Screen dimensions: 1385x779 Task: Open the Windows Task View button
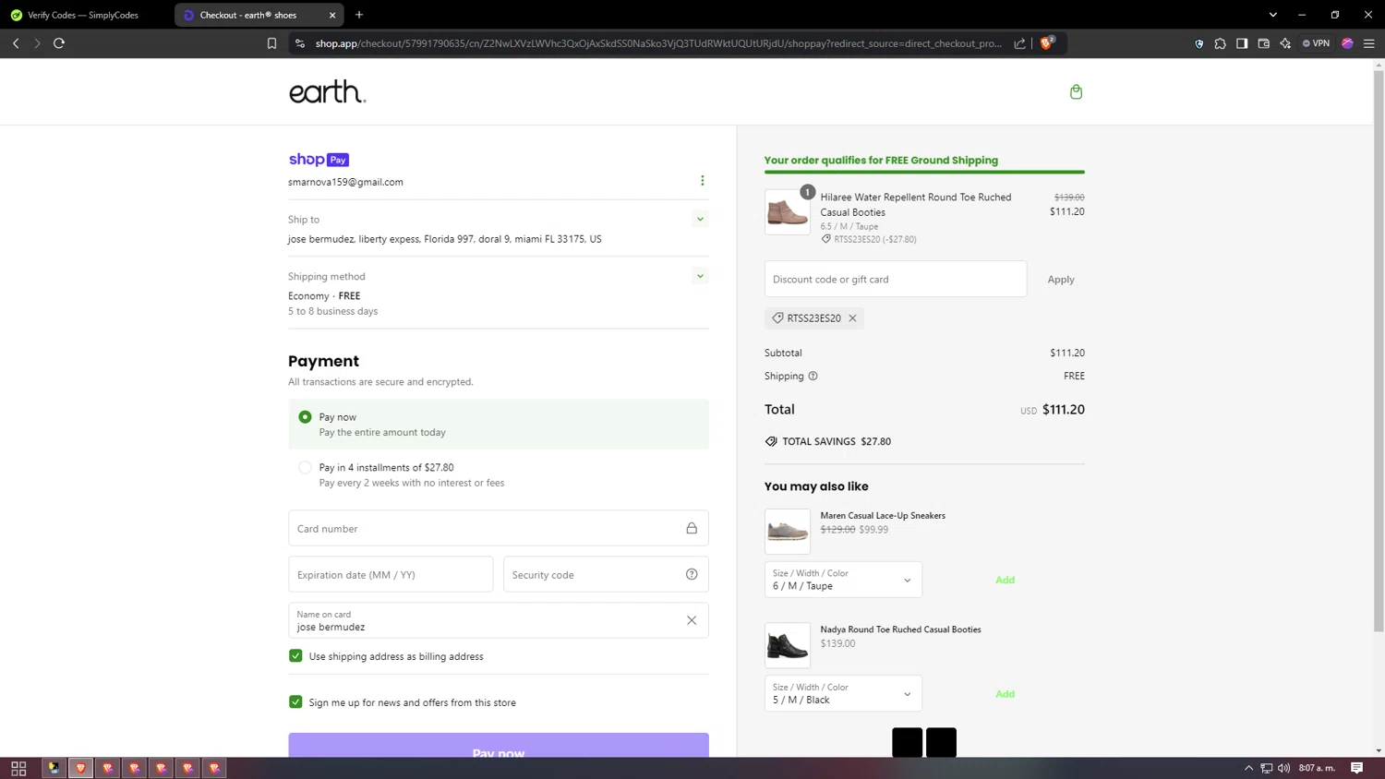coord(18,768)
